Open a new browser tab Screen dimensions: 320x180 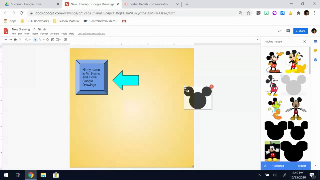click(x=187, y=4)
